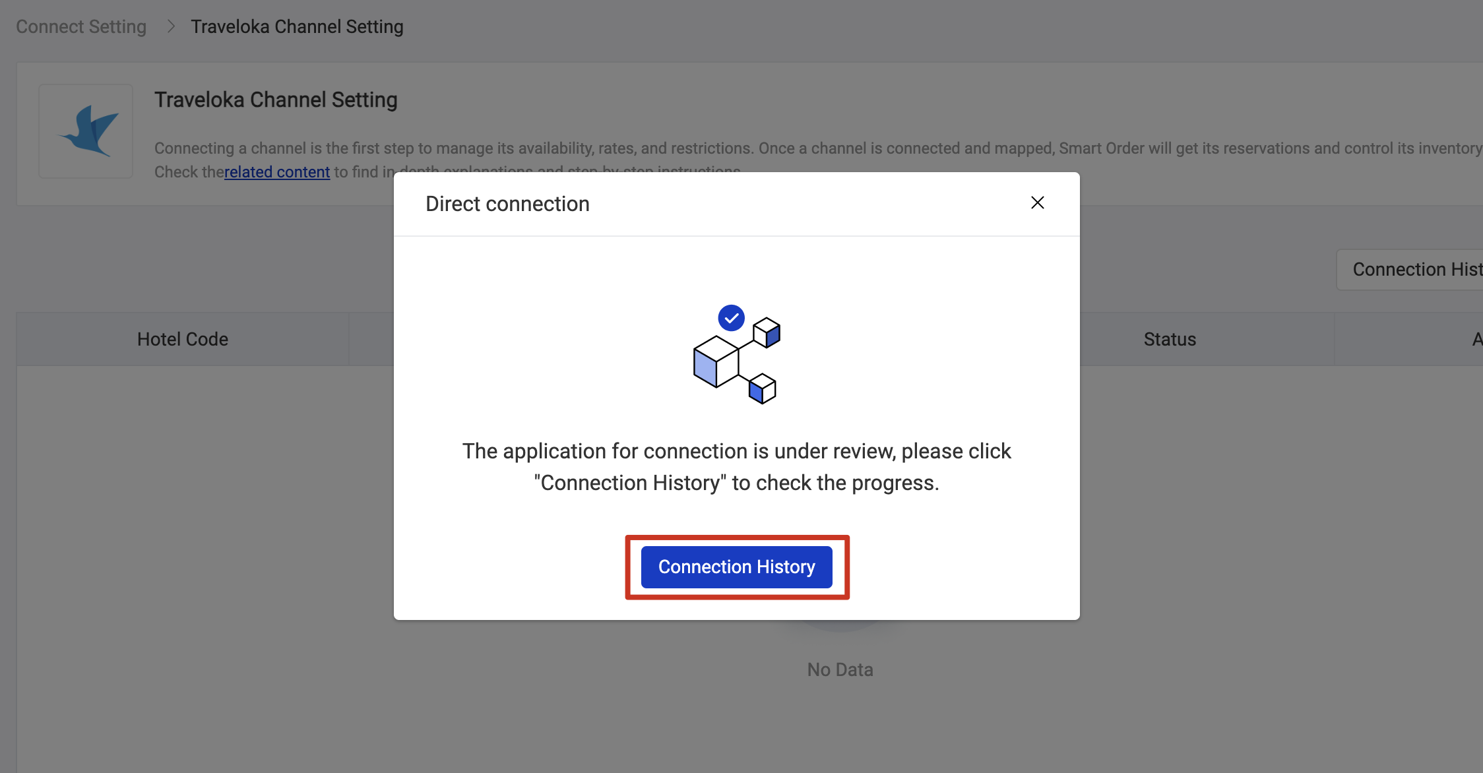Navigate to Connect Setting via breadcrumb
The image size is (1483, 773).
[80, 26]
